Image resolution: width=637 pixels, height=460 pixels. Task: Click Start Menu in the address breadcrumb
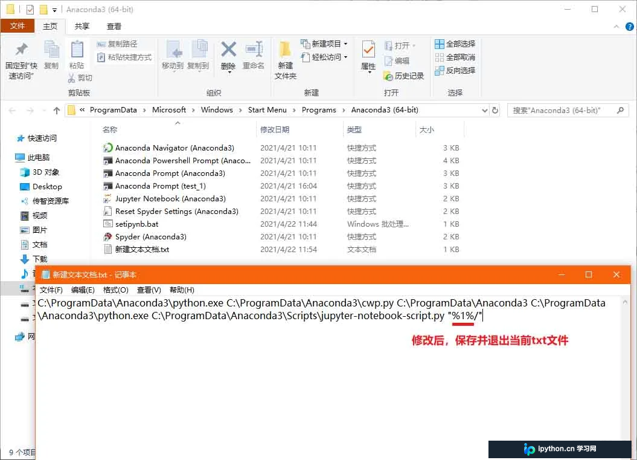267,110
